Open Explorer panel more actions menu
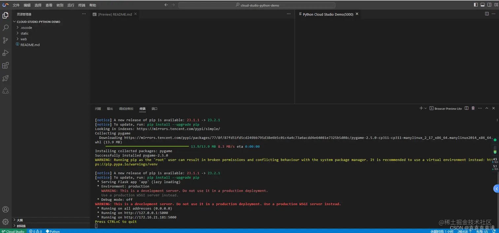This screenshot has width=499, height=233. 84,14
